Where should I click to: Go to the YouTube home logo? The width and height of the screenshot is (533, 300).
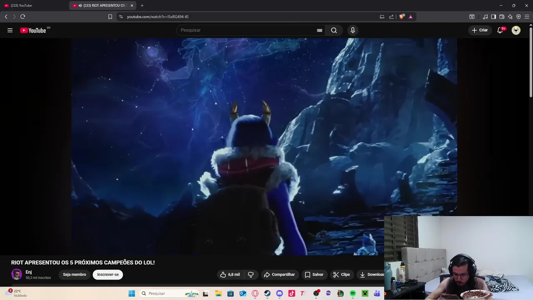(x=33, y=30)
